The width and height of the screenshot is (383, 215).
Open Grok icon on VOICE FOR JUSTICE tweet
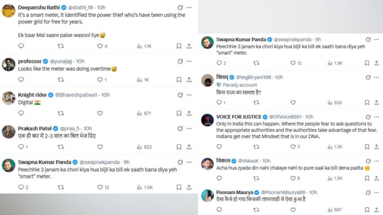point(368,117)
